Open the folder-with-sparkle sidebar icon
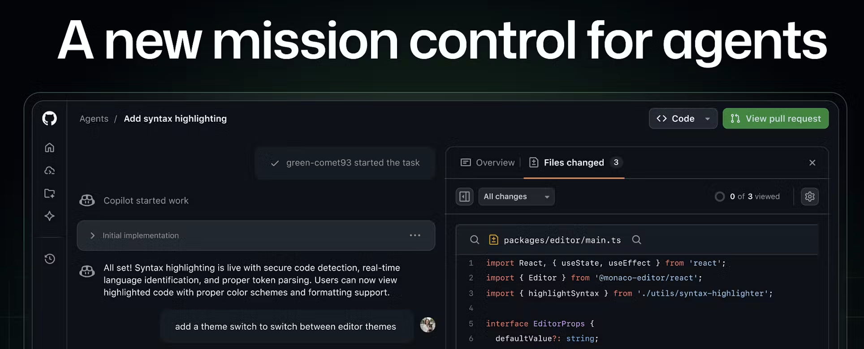 (49, 193)
